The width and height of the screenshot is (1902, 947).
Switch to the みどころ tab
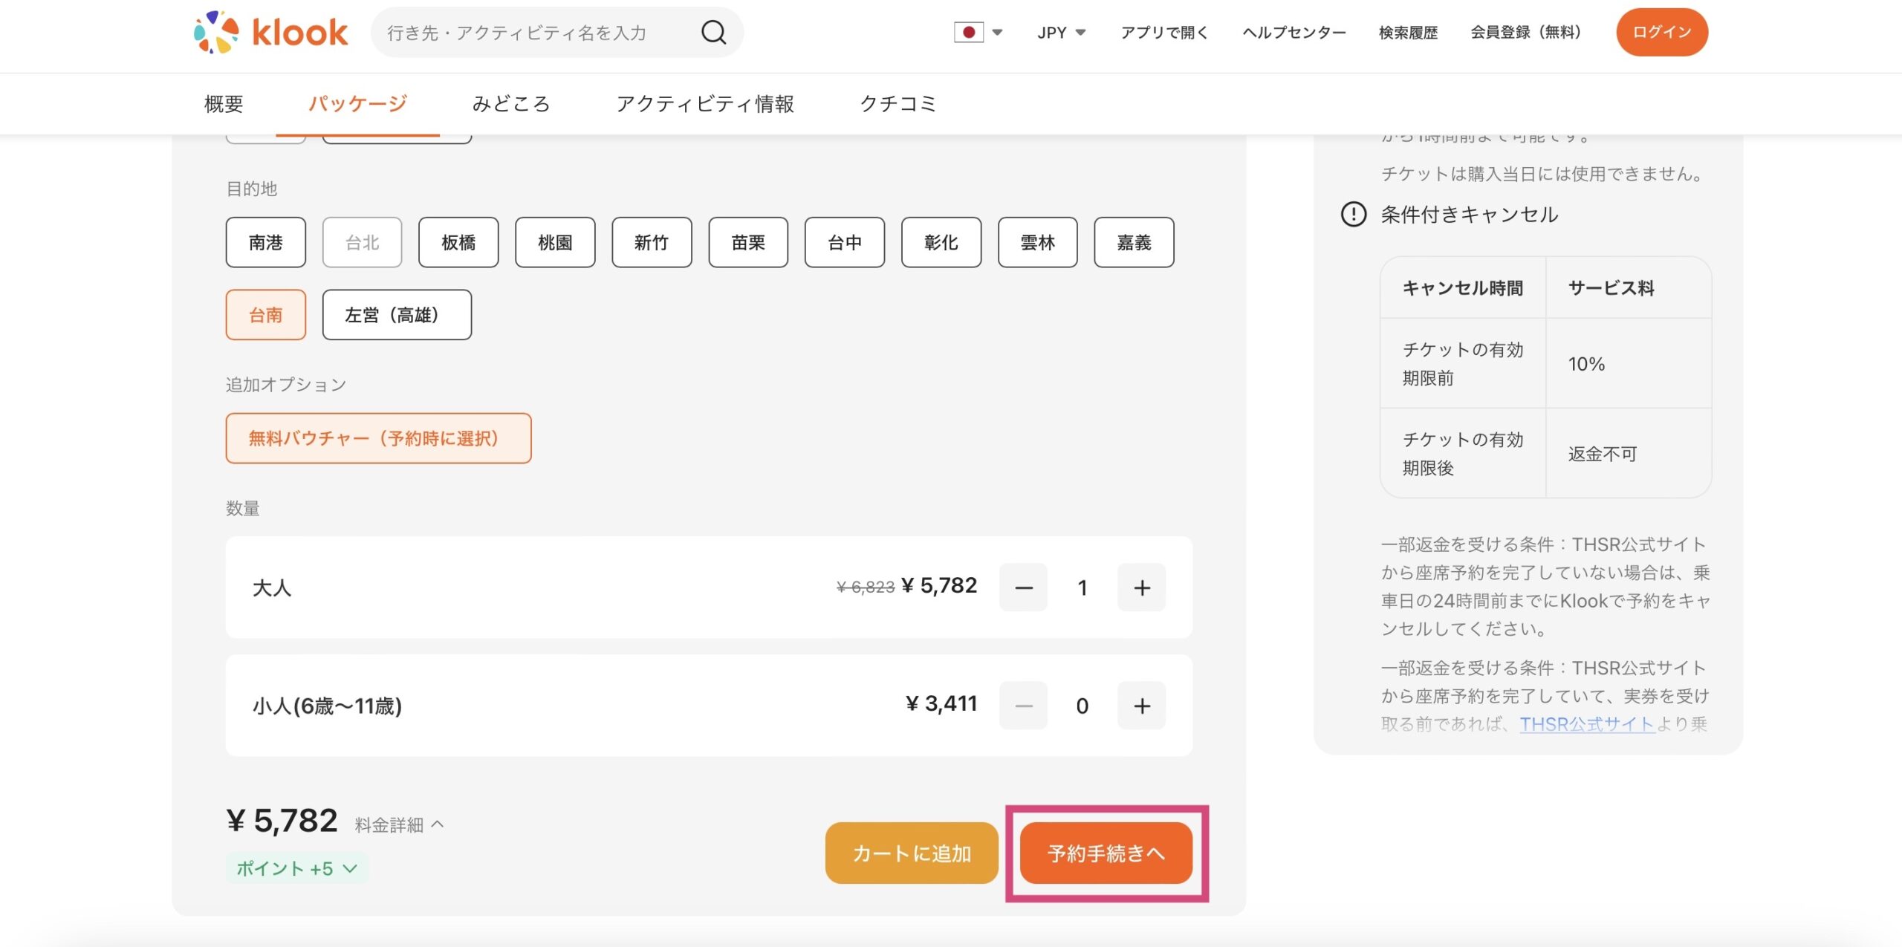(x=511, y=103)
